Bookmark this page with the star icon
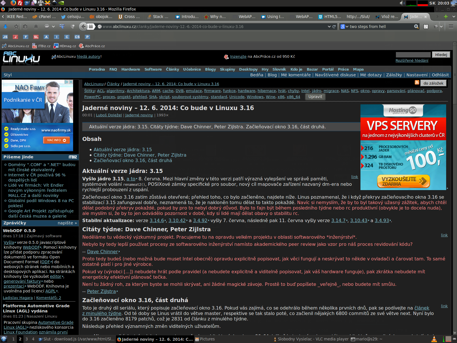The image size is (457, 343). (x=16, y=27)
